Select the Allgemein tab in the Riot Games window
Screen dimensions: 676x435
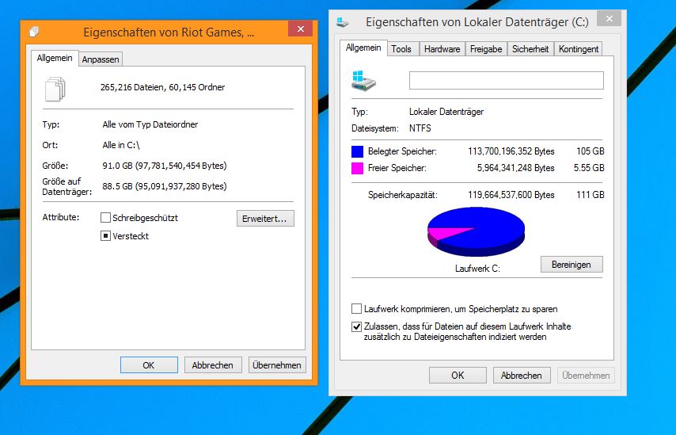pyautogui.click(x=55, y=59)
